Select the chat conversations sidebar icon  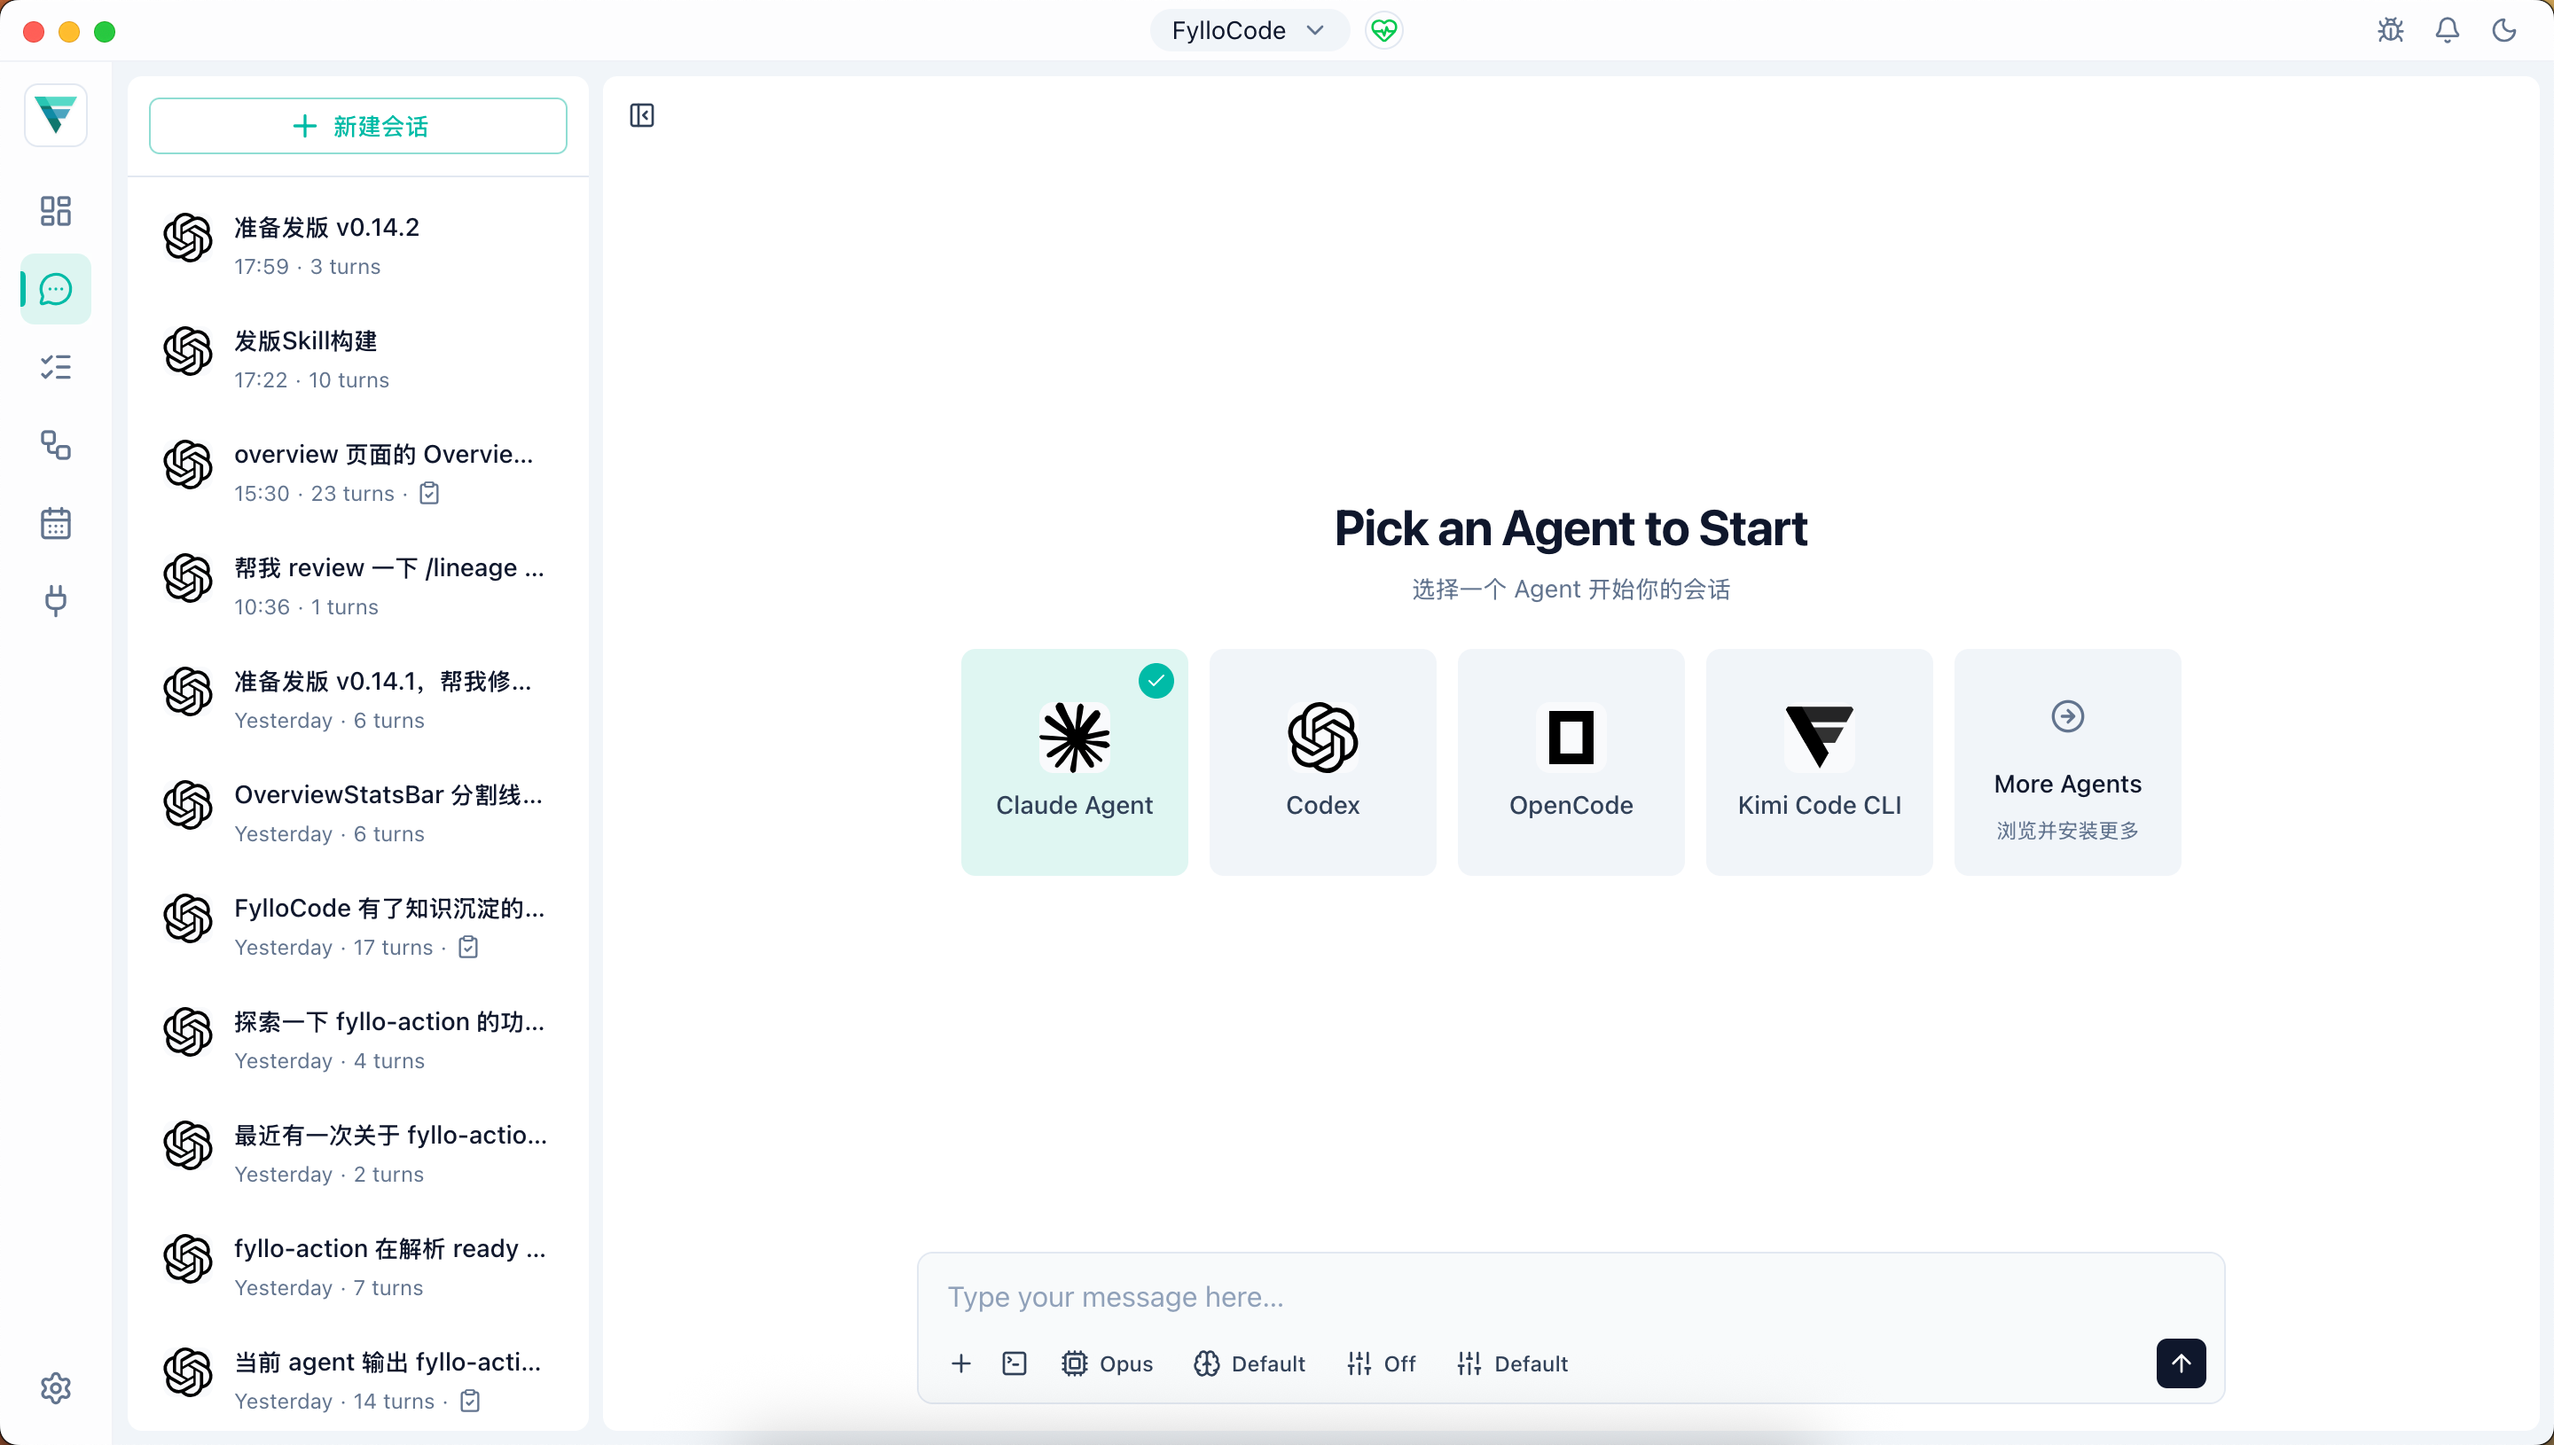coord(56,289)
